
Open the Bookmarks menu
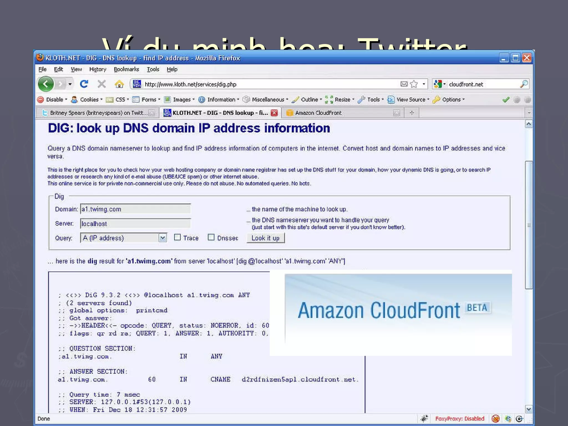click(126, 69)
